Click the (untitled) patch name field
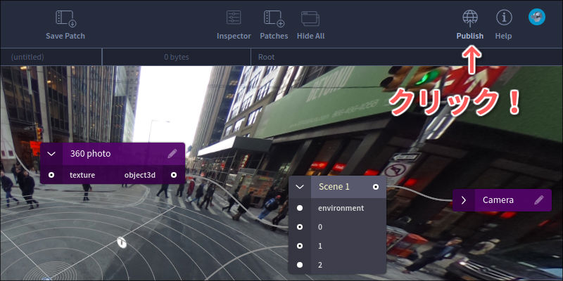Viewport: 563px width, 281px height. click(51, 57)
